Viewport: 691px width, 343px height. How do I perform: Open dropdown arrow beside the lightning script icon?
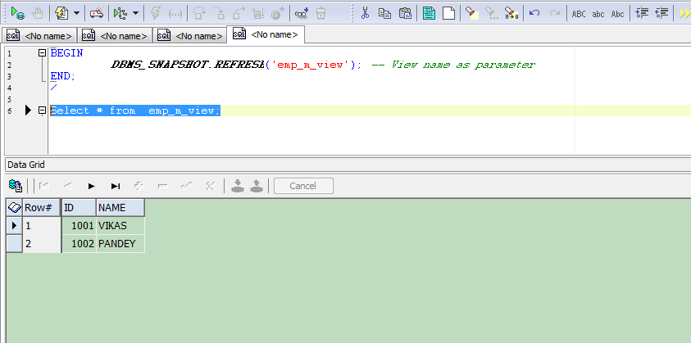pyautogui.click(x=76, y=13)
